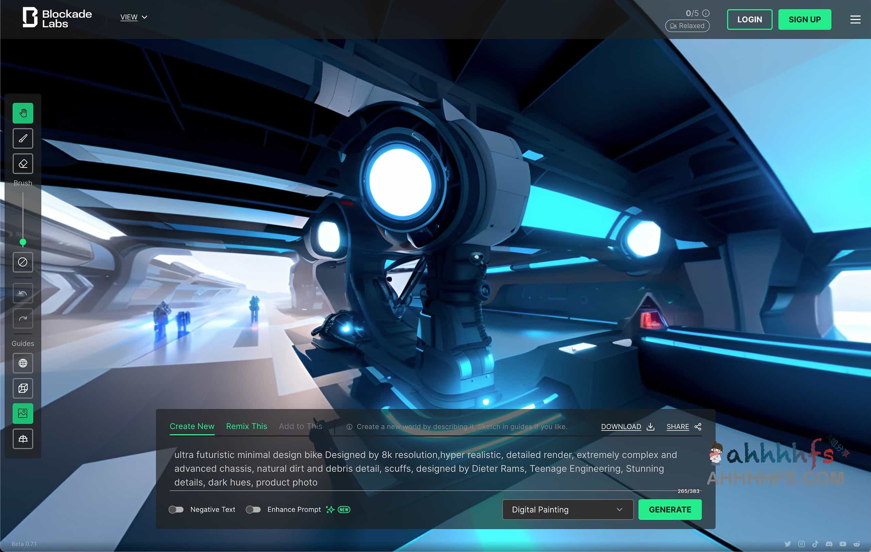Click the info icon before the create hint
Viewport: 871px width, 552px height.
pos(349,427)
